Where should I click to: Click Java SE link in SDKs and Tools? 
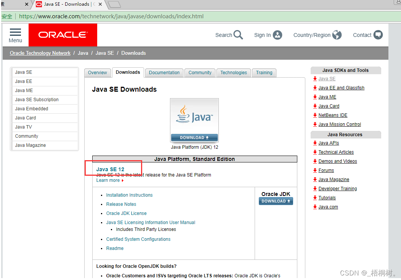tap(327, 79)
